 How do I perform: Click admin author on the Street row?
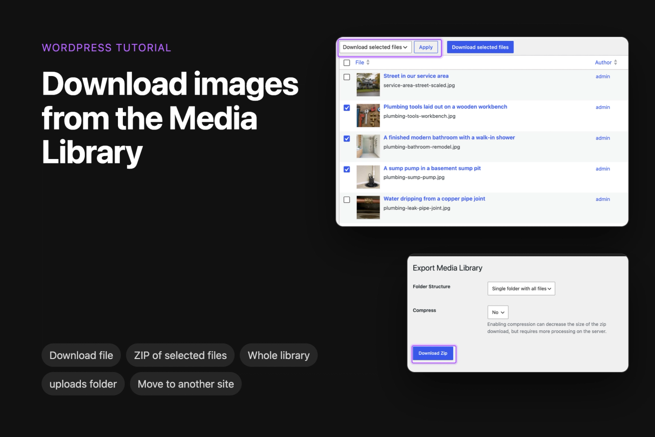click(x=603, y=77)
